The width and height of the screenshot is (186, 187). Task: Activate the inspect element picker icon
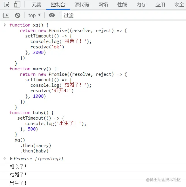point(6,5)
